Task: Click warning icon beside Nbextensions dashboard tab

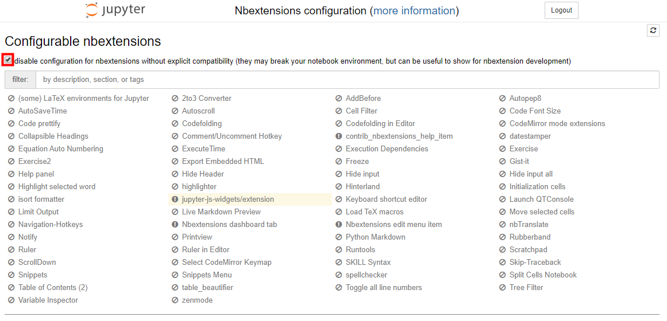Action: click(175, 225)
